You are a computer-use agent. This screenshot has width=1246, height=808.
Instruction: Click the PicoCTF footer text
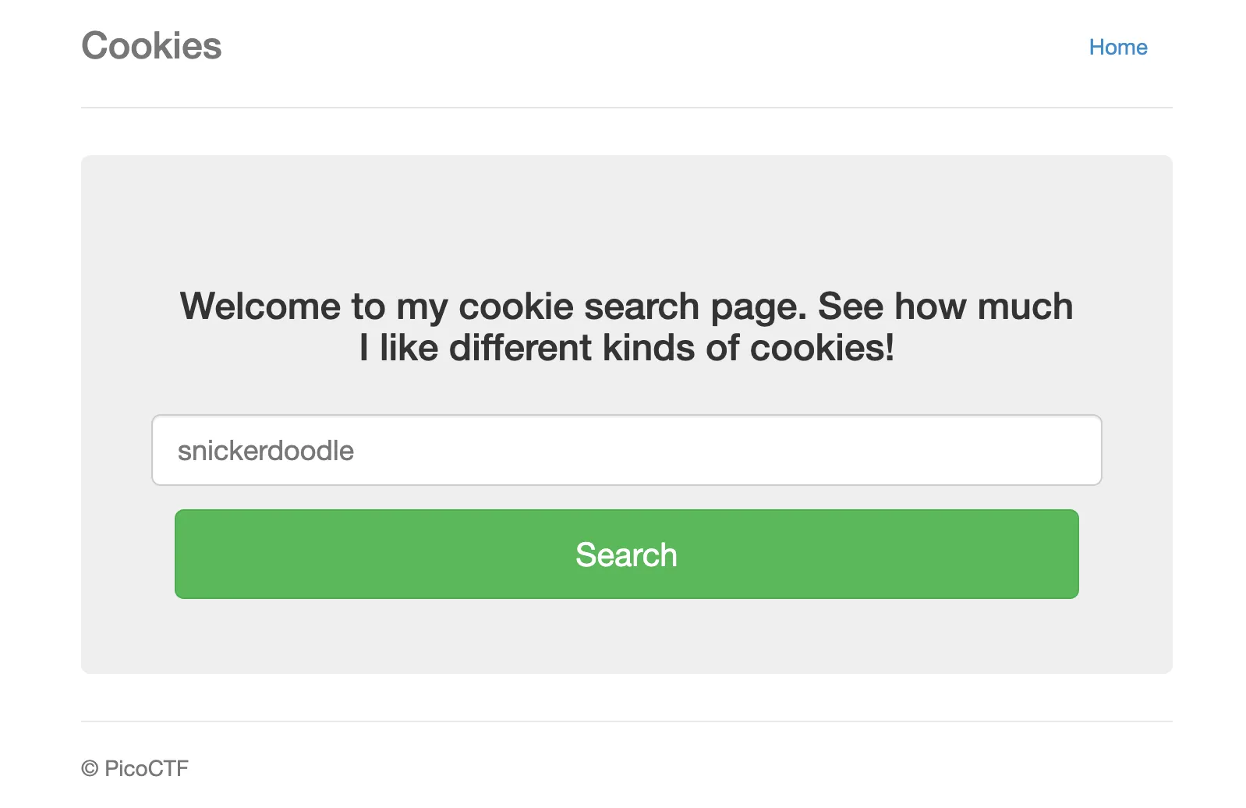pos(147,769)
